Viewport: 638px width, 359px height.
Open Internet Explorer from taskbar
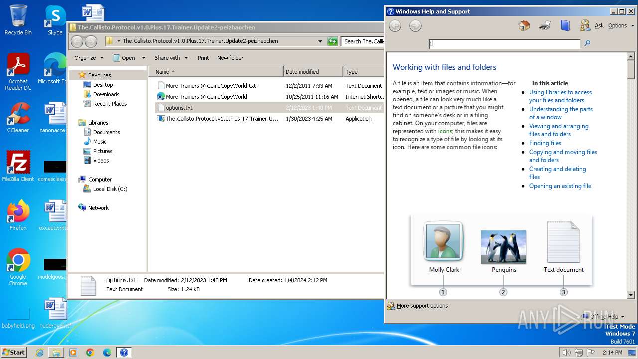pyautogui.click(x=39, y=353)
